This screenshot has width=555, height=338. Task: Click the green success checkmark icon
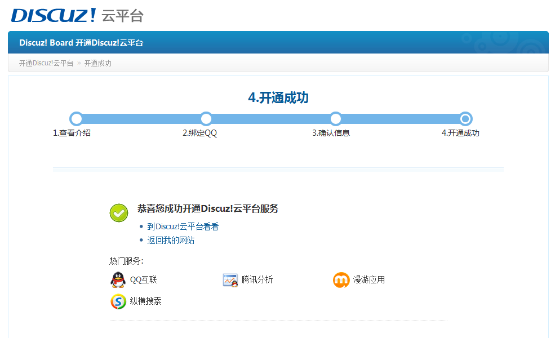pos(119,213)
